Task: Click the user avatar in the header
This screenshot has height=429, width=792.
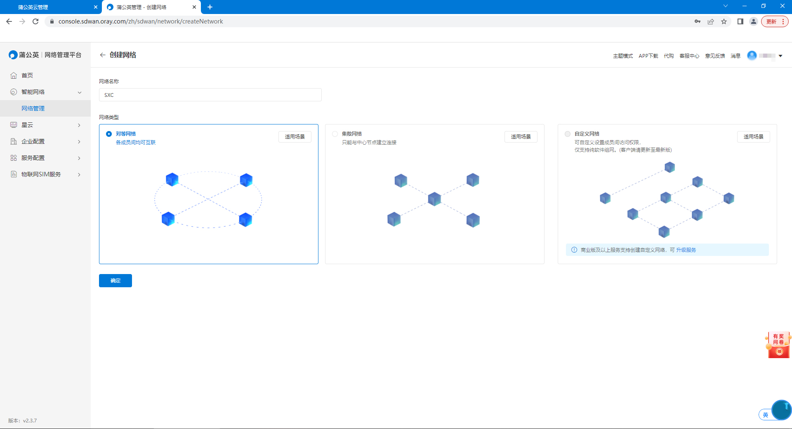Action: 752,56
